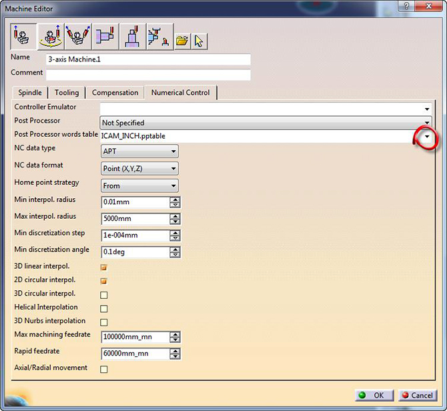This screenshot has height=411, width=447.
Task: Expand the NC data type dropdown
Action: point(173,151)
